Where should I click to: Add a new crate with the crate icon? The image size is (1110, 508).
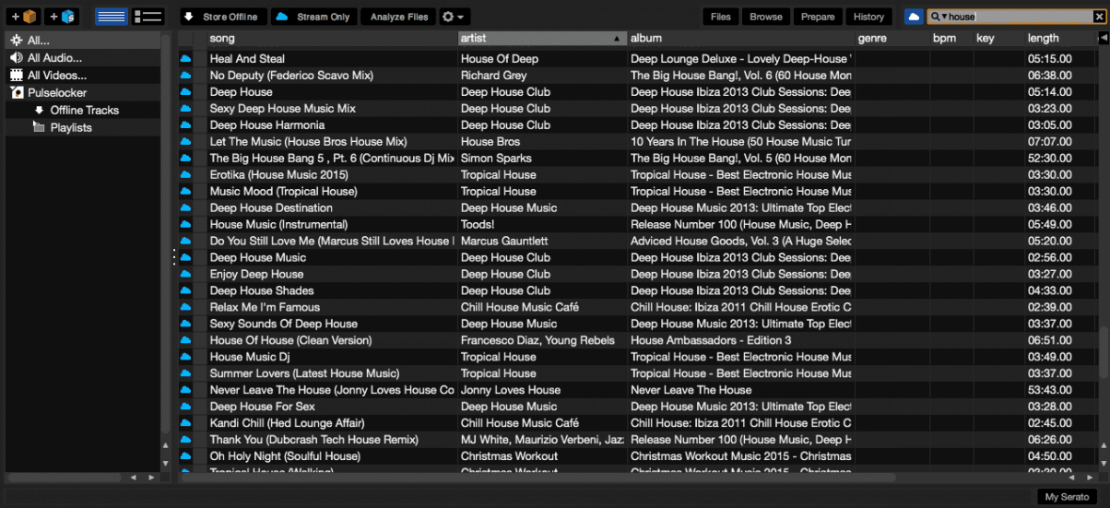click(23, 17)
